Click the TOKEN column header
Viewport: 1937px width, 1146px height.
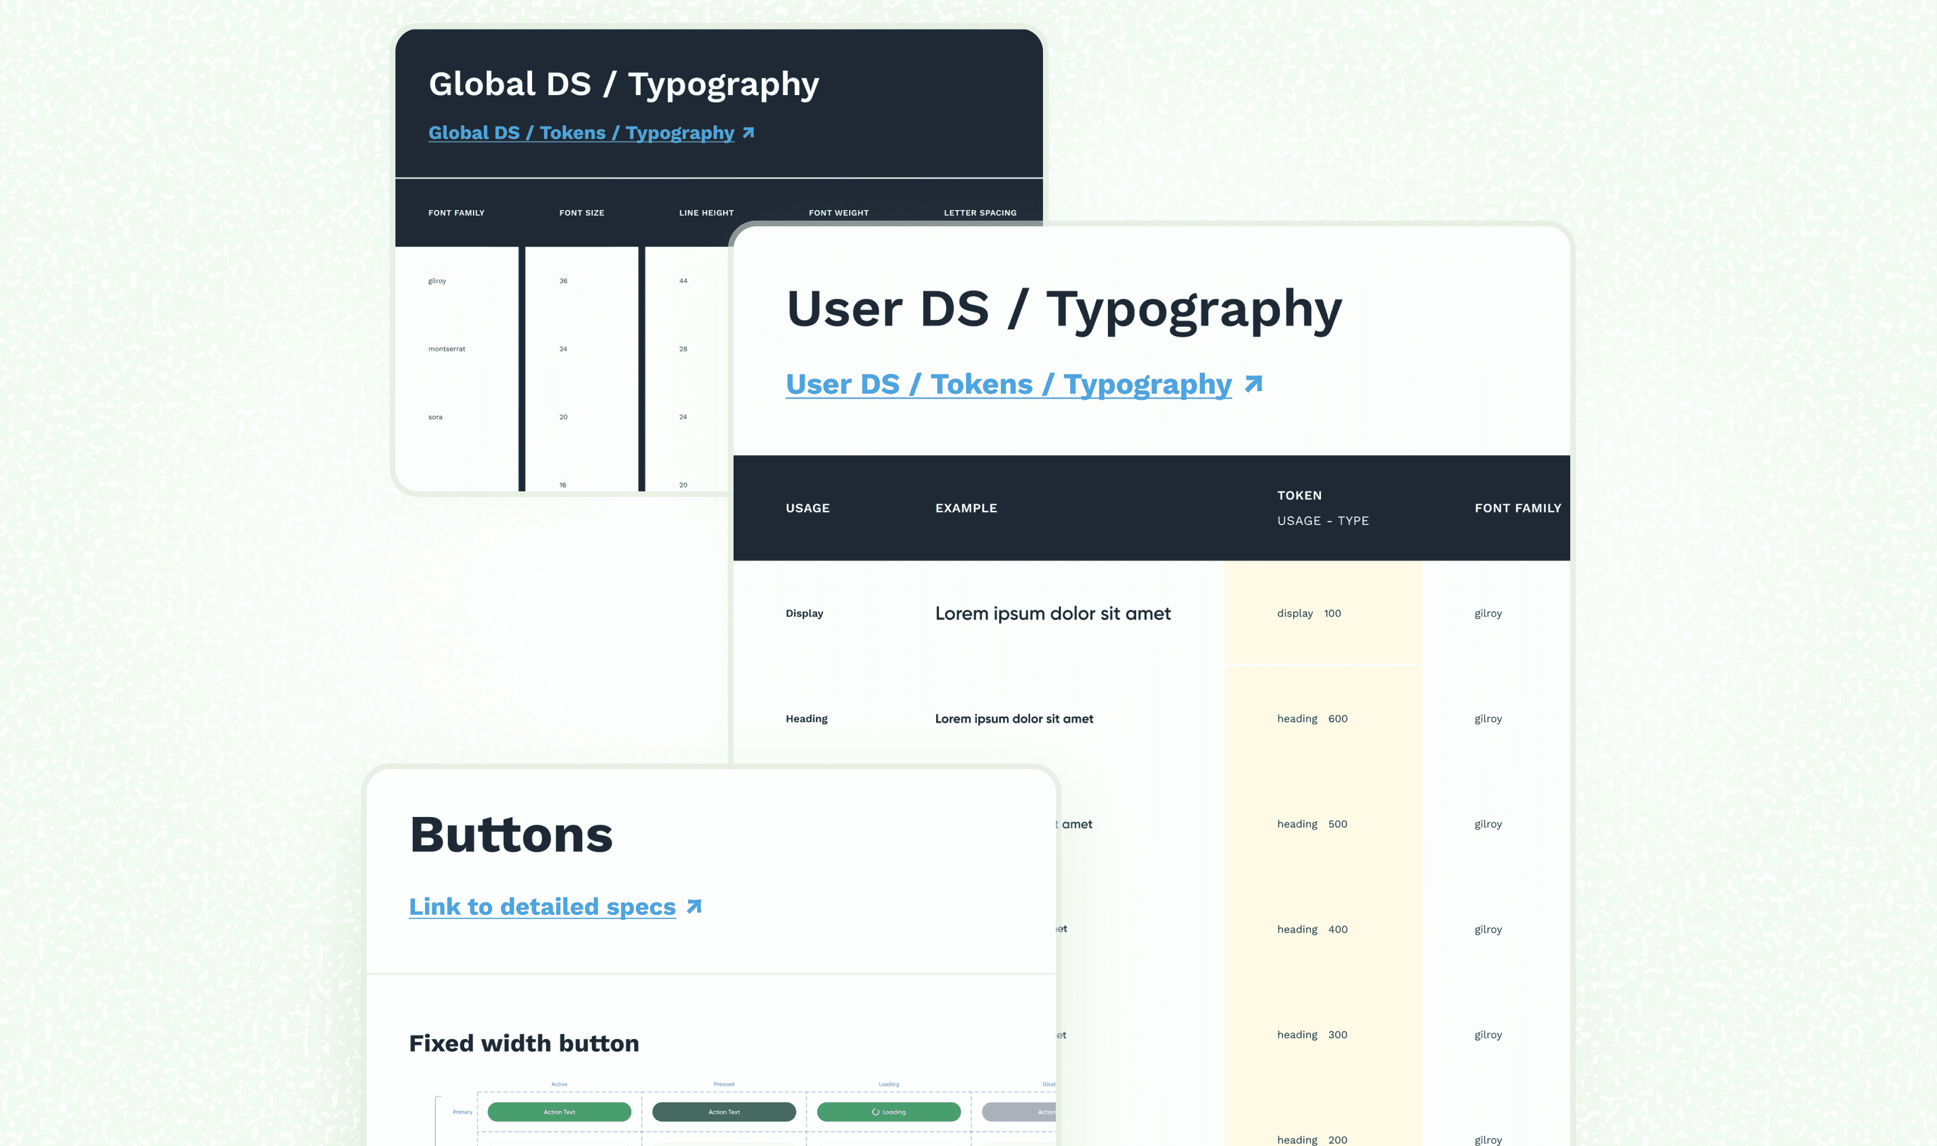pyautogui.click(x=1299, y=495)
